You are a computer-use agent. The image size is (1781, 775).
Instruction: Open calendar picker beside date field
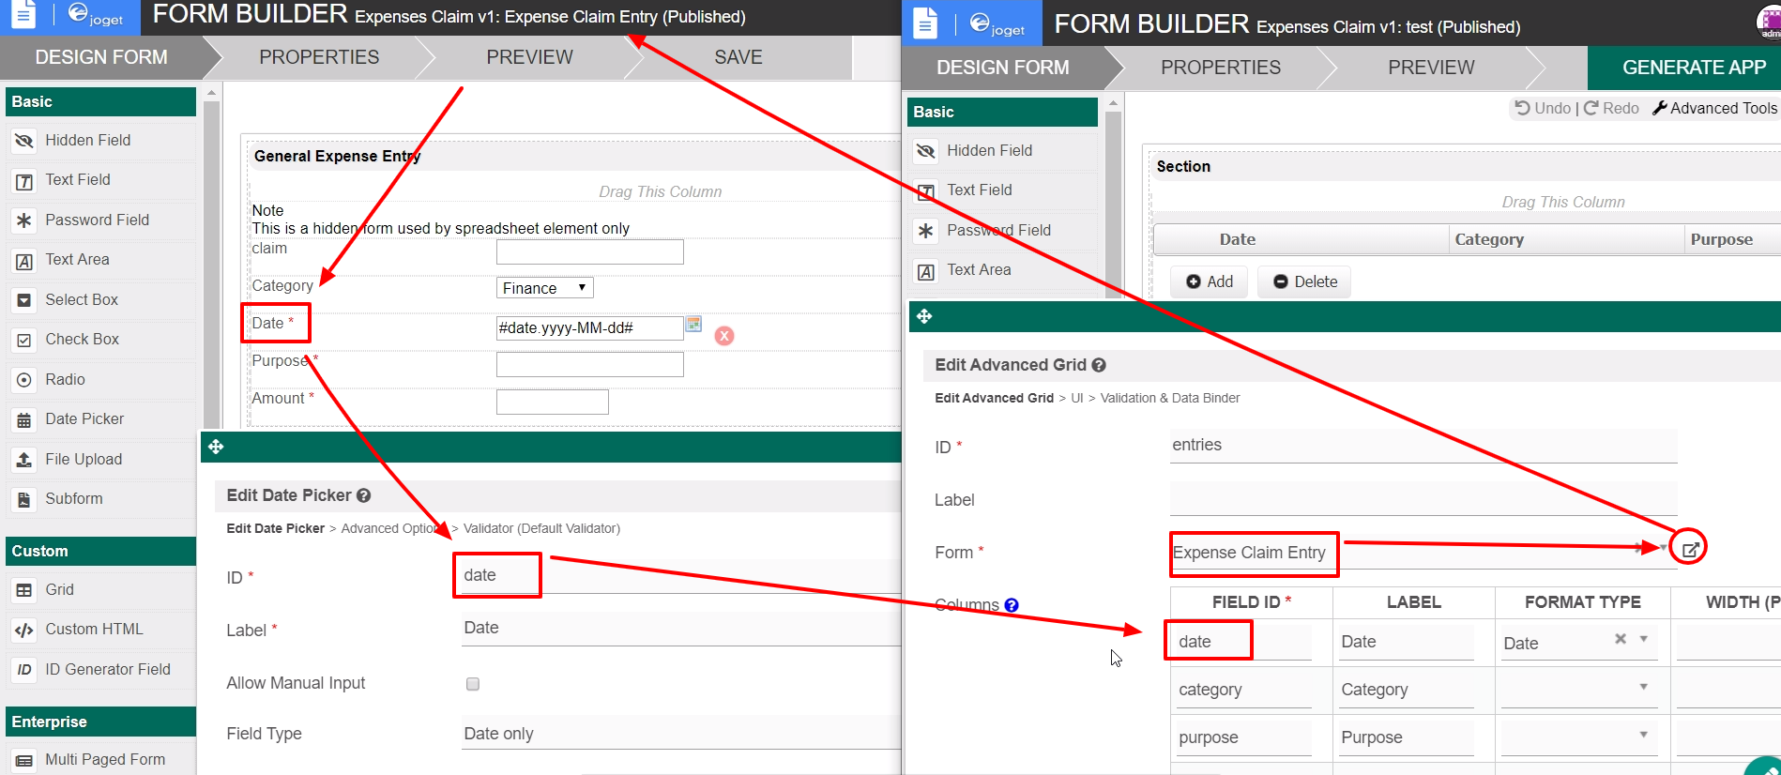coord(693,325)
